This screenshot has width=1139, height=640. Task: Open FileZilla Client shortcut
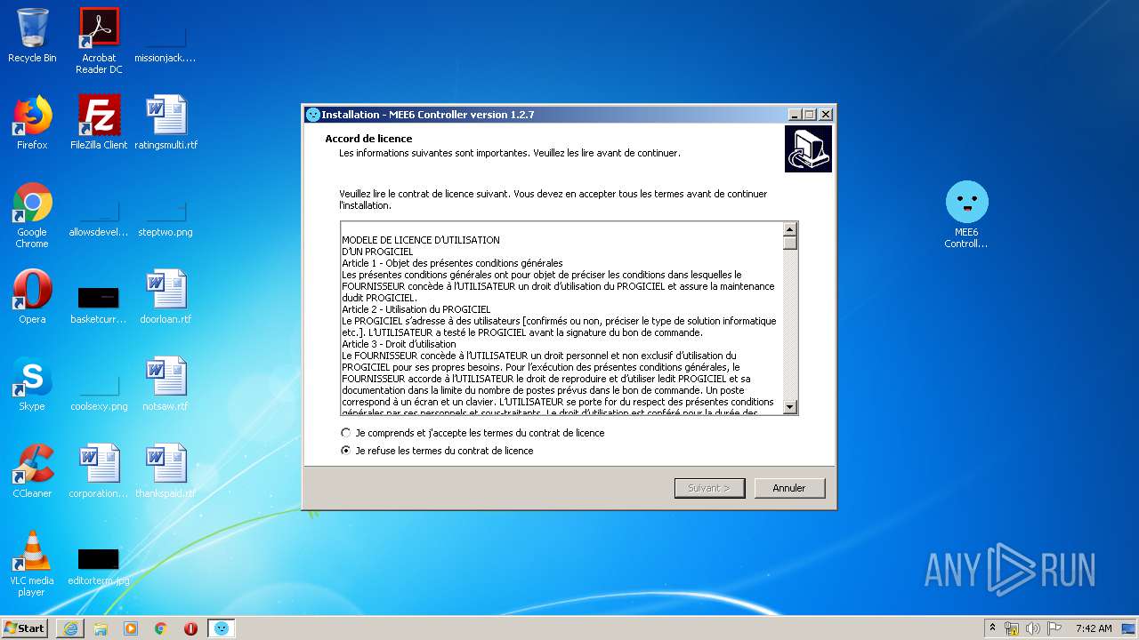click(x=99, y=123)
